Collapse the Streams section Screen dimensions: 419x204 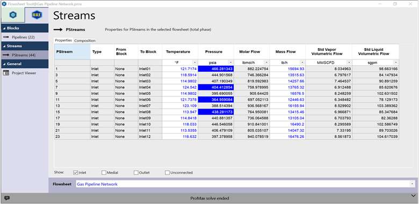[x=4, y=46]
